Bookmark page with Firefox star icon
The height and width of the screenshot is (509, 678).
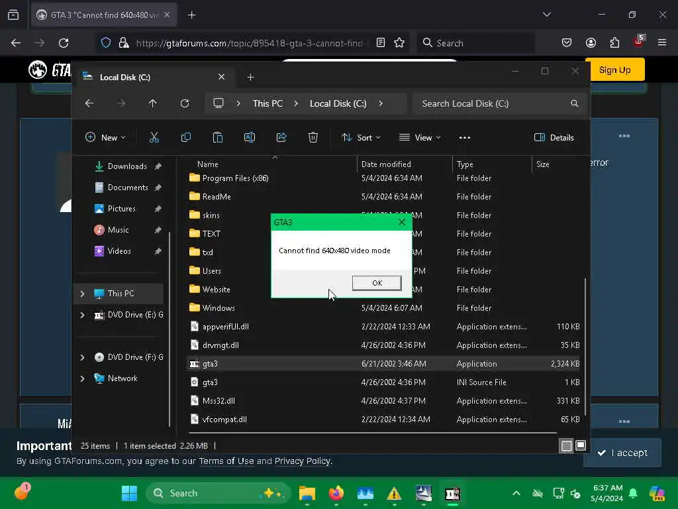pos(399,43)
